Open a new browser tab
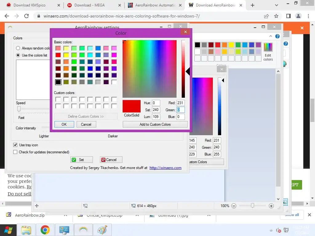The width and height of the screenshot is (315, 236). tap(253, 5)
